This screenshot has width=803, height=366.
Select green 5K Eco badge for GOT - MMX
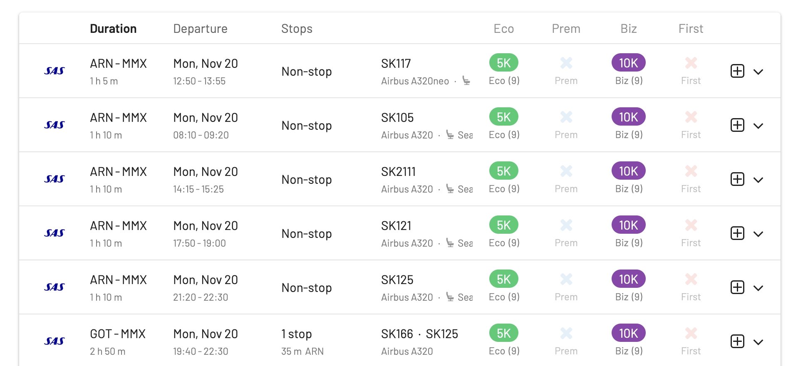[x=503, y=333]
